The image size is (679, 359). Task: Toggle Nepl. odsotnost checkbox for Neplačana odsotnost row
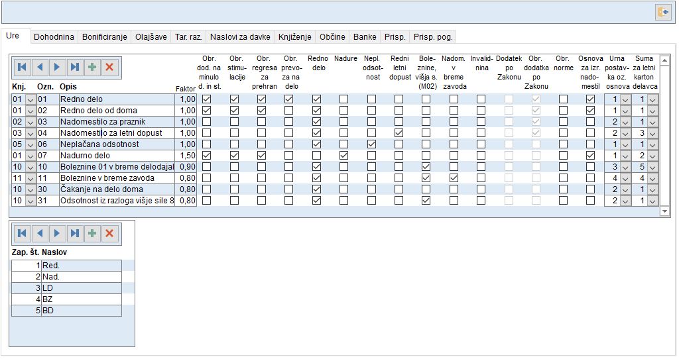pyautogui.click(x=371, y=144)
